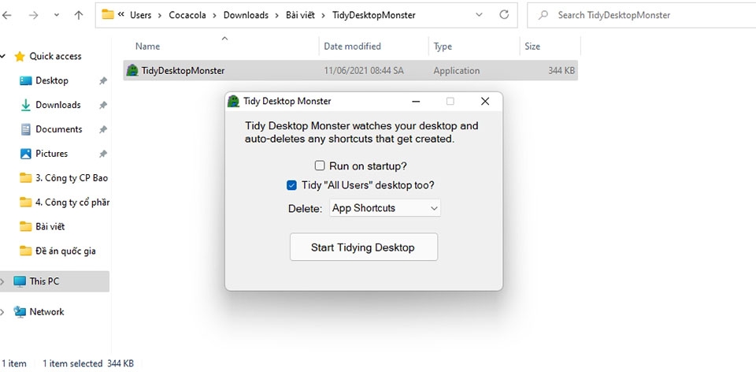Click the pin icon next to Downloads
The image size is (756, 372).
(x=103, y=105)
